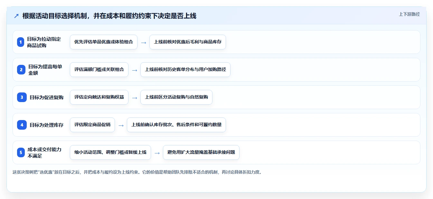Select the number 3 step badge
Screen dimensions: 433x199
(x=22, y=97)
